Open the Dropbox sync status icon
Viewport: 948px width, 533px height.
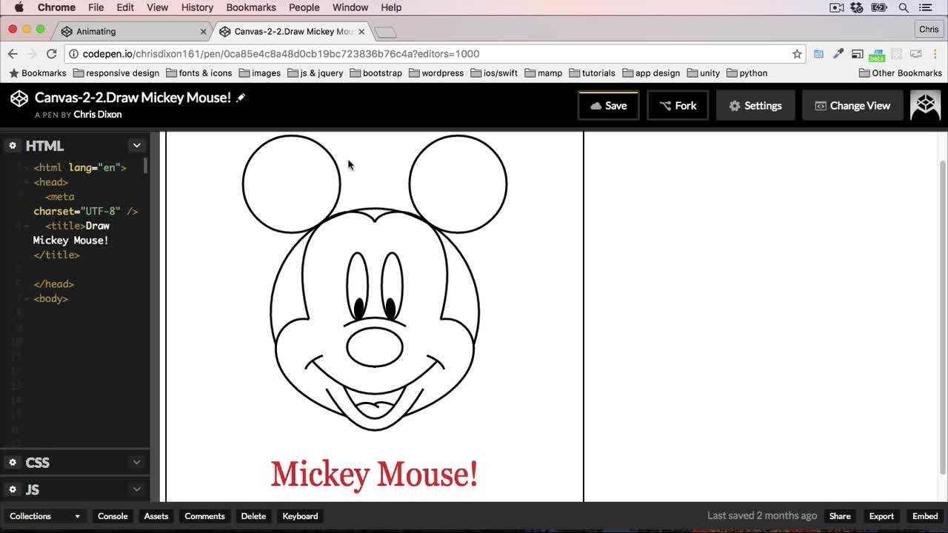coord(858,7)
